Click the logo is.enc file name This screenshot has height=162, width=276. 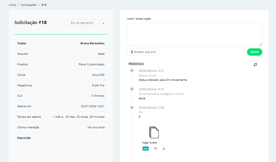coord(150,143)
